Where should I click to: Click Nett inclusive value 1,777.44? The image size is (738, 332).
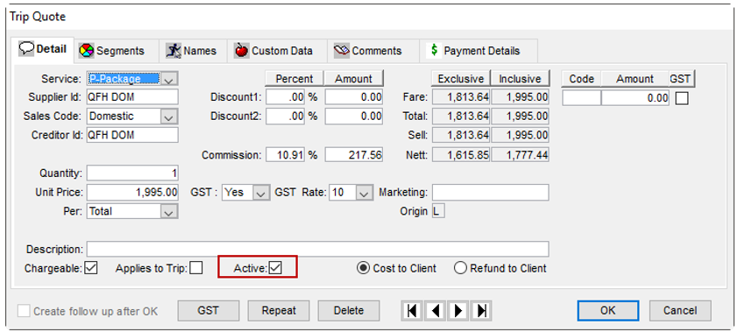(x=520, y=154)
